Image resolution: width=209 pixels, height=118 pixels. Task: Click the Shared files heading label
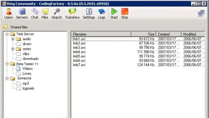point(19,27)
